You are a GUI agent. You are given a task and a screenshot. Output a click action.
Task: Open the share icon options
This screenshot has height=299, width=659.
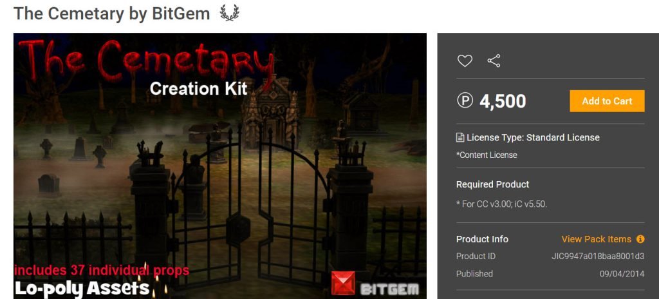click(494, 61)
